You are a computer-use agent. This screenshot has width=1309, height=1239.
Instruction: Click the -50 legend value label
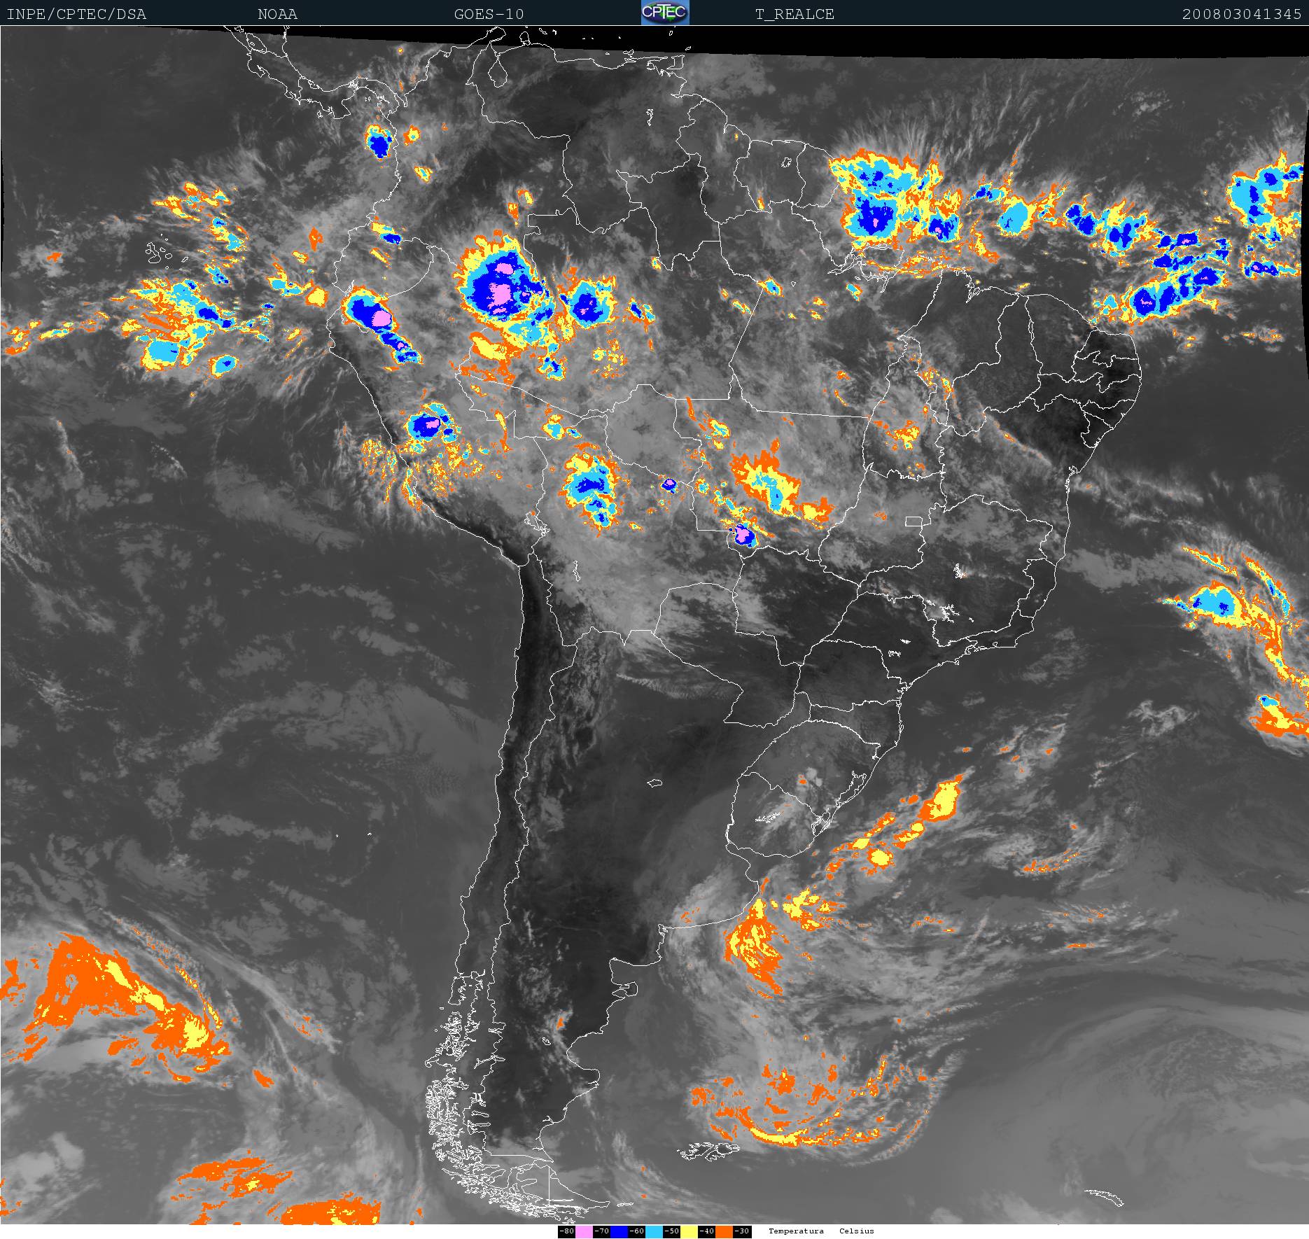(671, 1231)
